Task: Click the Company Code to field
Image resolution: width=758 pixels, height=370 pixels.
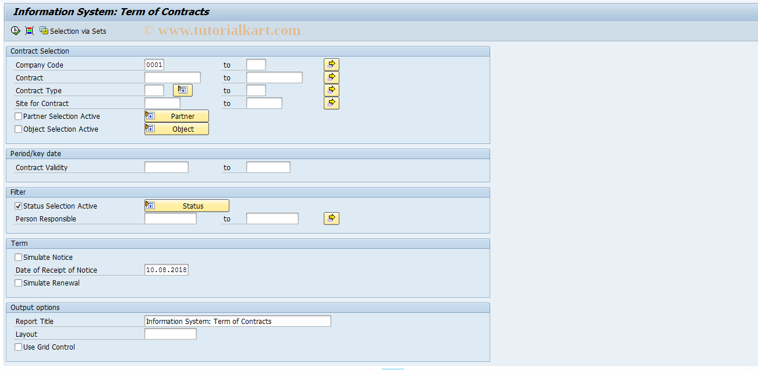Action: (256, 65)
